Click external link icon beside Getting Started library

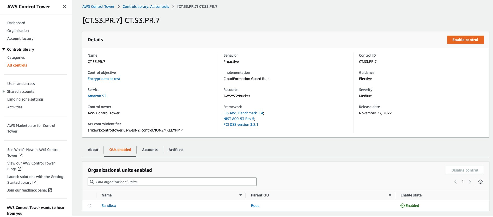34,182
